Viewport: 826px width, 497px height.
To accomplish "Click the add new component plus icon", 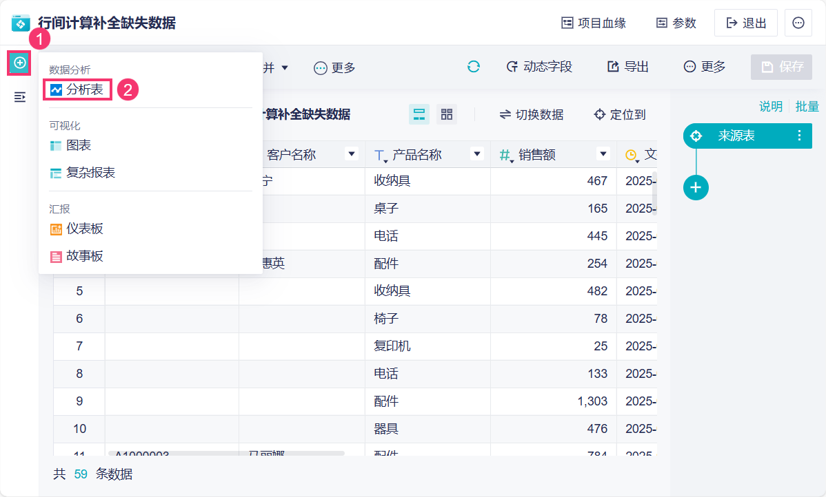I will coord(20,63).
